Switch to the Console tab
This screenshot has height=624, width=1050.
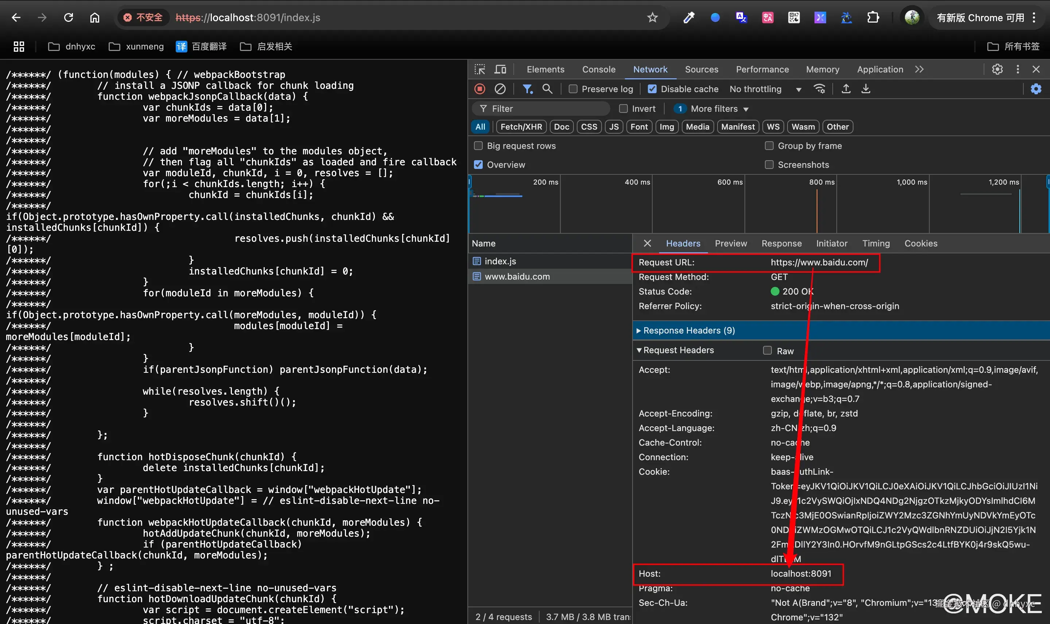pyautogui.click(x=598, y=70)
